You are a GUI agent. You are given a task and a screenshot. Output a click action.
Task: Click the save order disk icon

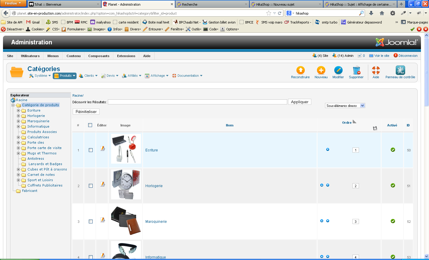tap(375, 128)
